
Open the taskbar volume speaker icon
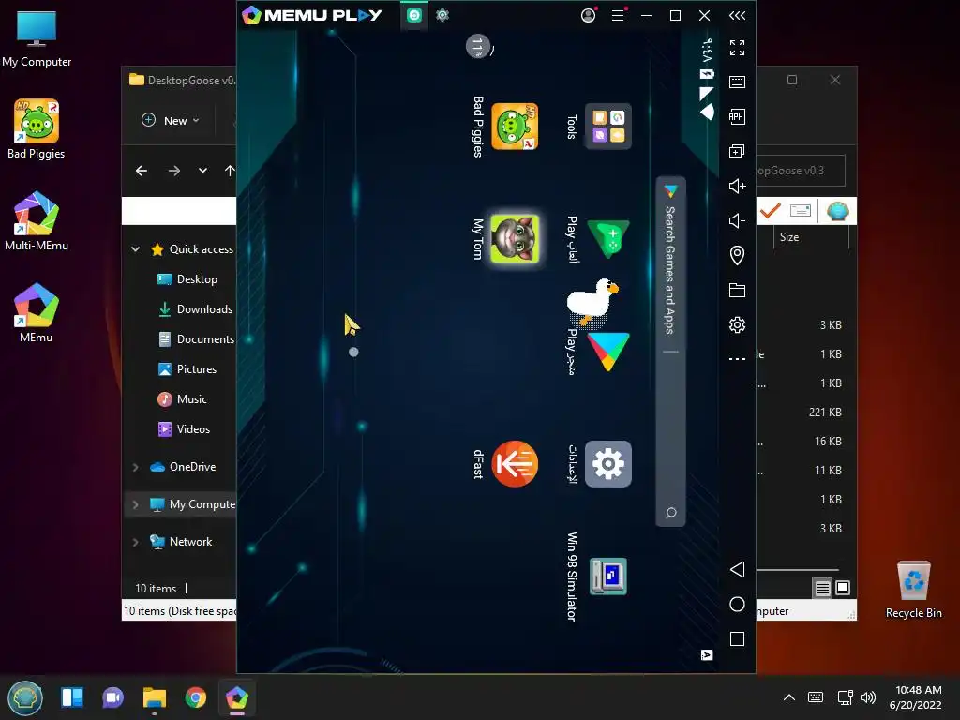point(868,697)
